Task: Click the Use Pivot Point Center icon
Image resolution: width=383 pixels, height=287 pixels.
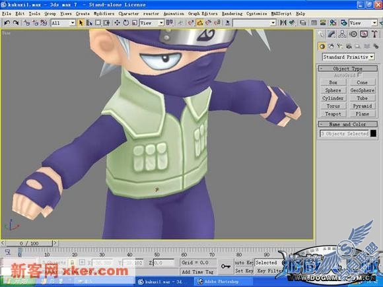Action: tap(169, 23)
